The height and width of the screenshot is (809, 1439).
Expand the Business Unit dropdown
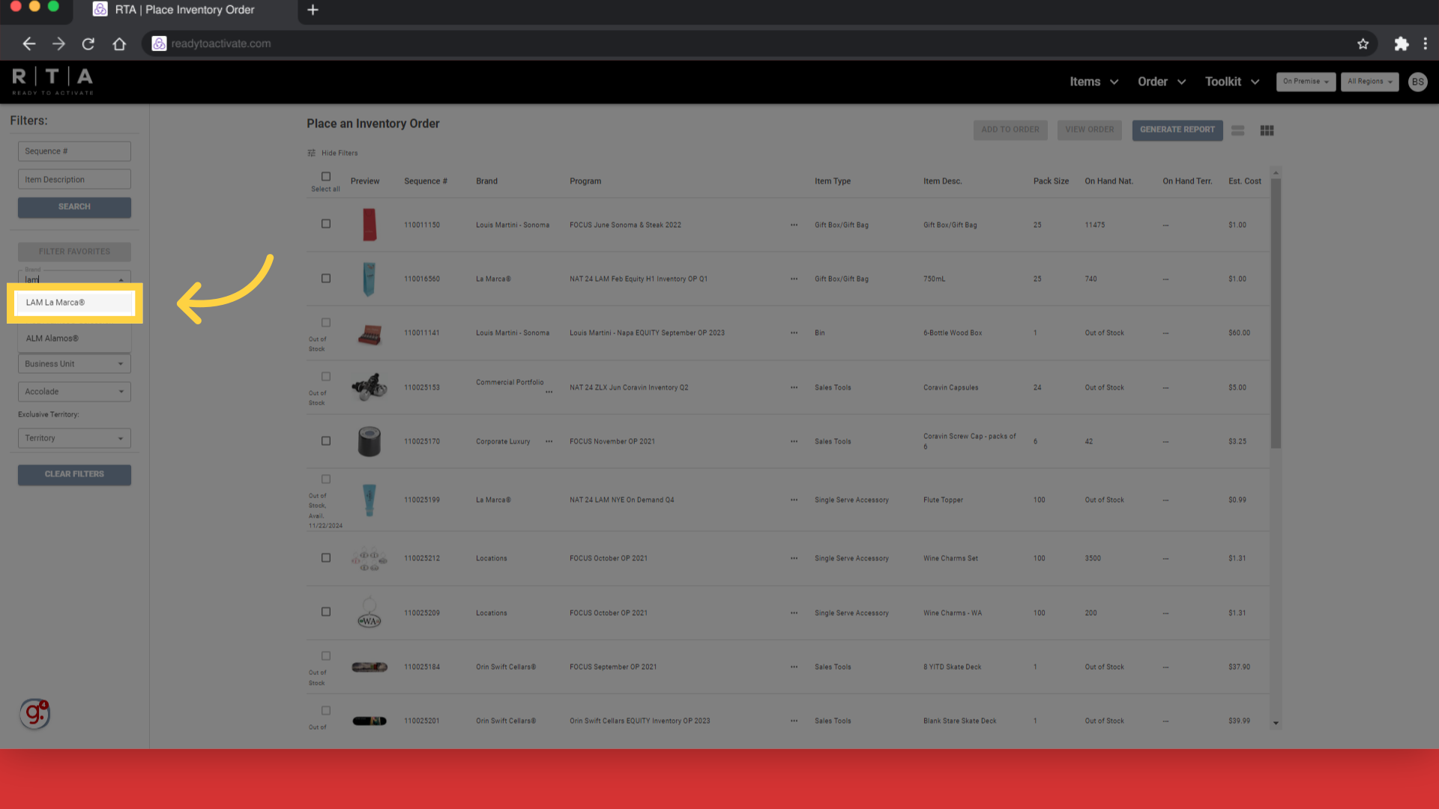pyautogui.click(x=74, y=364)
